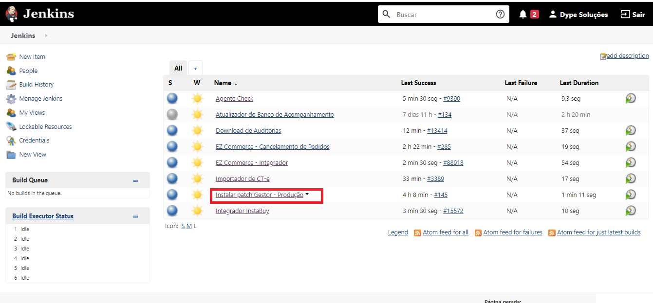The image size is (653, 303).
Task: Click the red notification count badge
Action: pos(535,14)
